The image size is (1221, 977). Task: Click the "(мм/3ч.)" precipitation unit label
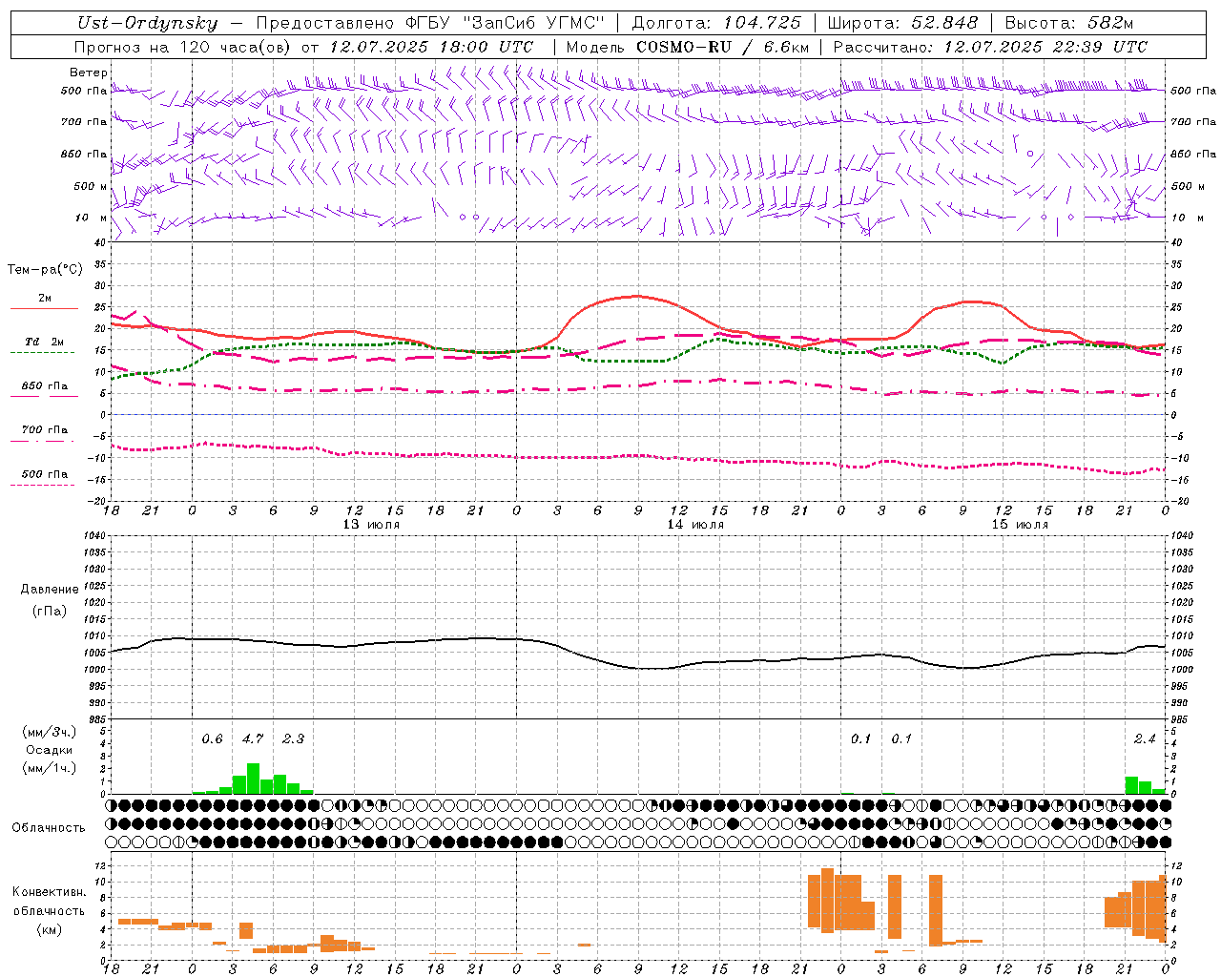(49, 732)
